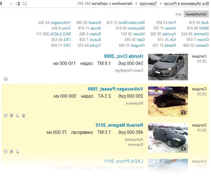Open Honda Civic photo thumbnail
The height and width of the screenshot is (178, 211).
tap(168, 67)
